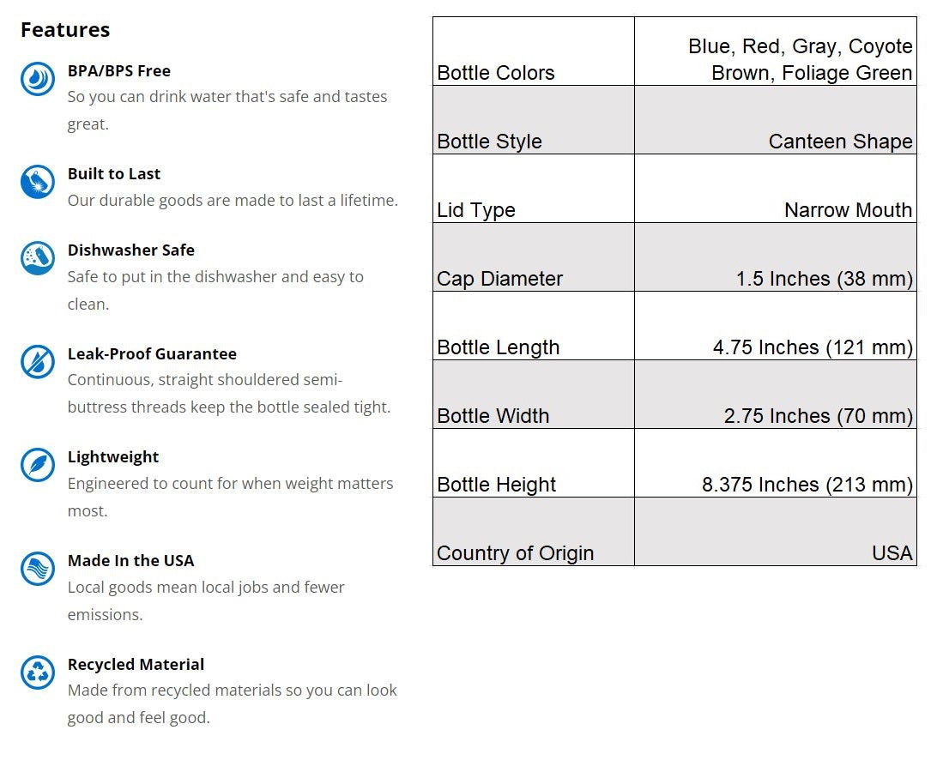Click the Built to Last icon
Viewport: 943px width, 760px height.
tap(37, 182)
